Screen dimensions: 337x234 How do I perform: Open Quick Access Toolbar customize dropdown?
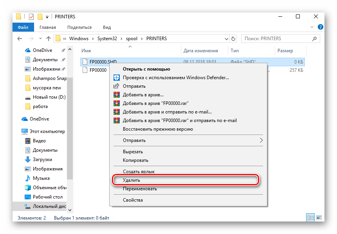[x=47, y=17]
